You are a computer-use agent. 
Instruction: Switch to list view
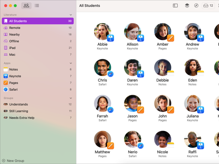tap(37, 6)
